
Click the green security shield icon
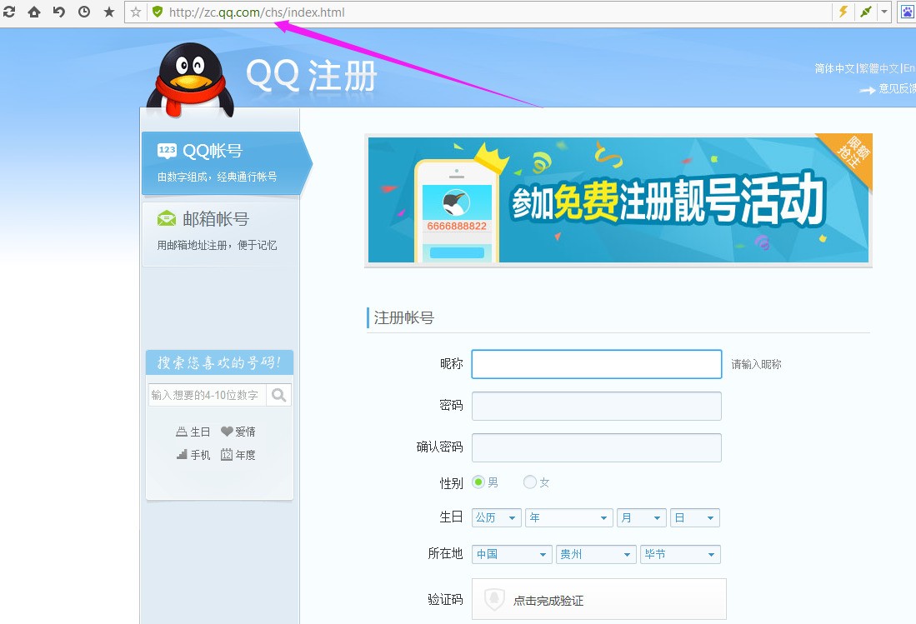click(158, 12)
